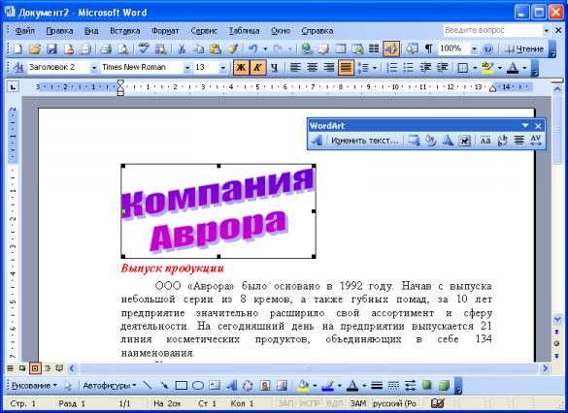The width and height of the screenshot is (568, 413).
Task: Run the spelling and grammar check
Action: click(x=144, y=48)
